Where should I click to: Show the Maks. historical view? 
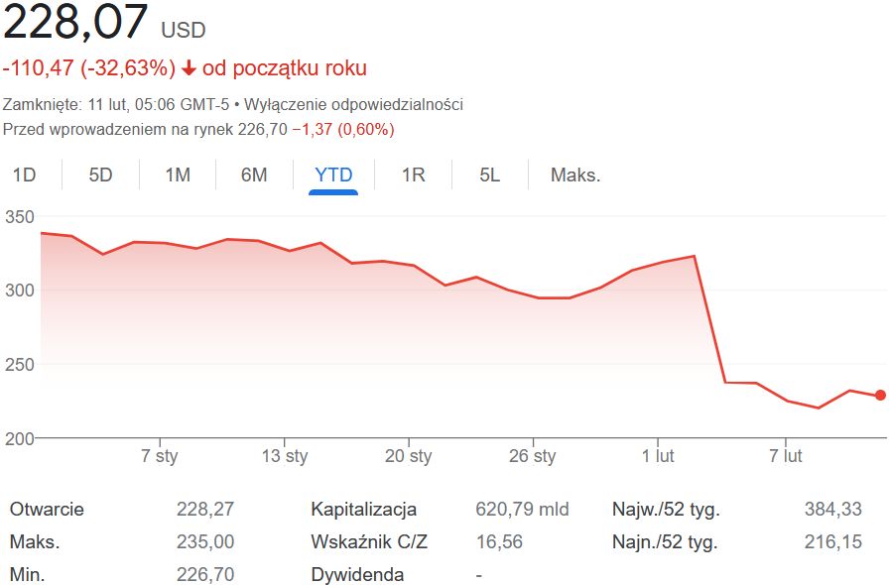coord(575,175)
